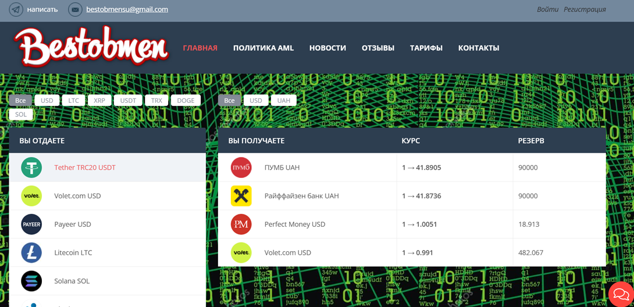The height and width of the screenshot is (307, 634).
Task: Filter give currencies by XRP
Action: tap(99, 101)
